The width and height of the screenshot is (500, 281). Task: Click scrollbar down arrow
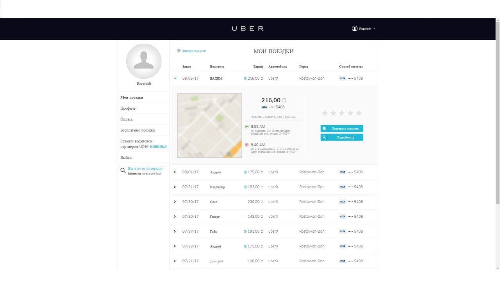[x=498, y=268]
